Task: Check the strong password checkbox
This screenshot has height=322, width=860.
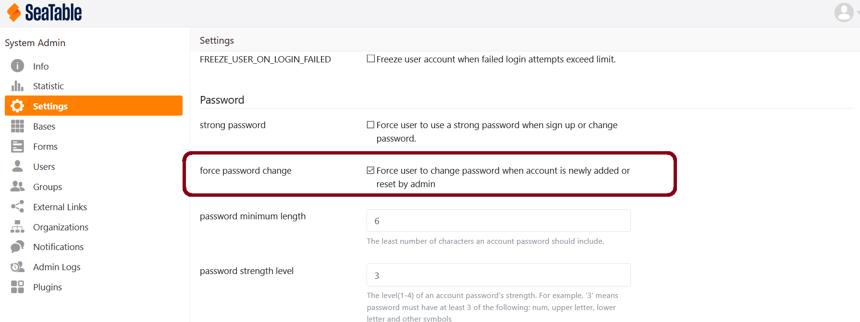Action: [x=370, y=125]
